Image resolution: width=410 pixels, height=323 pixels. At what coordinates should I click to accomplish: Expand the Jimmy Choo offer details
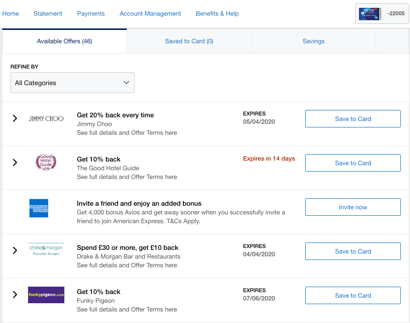point(15,118)
